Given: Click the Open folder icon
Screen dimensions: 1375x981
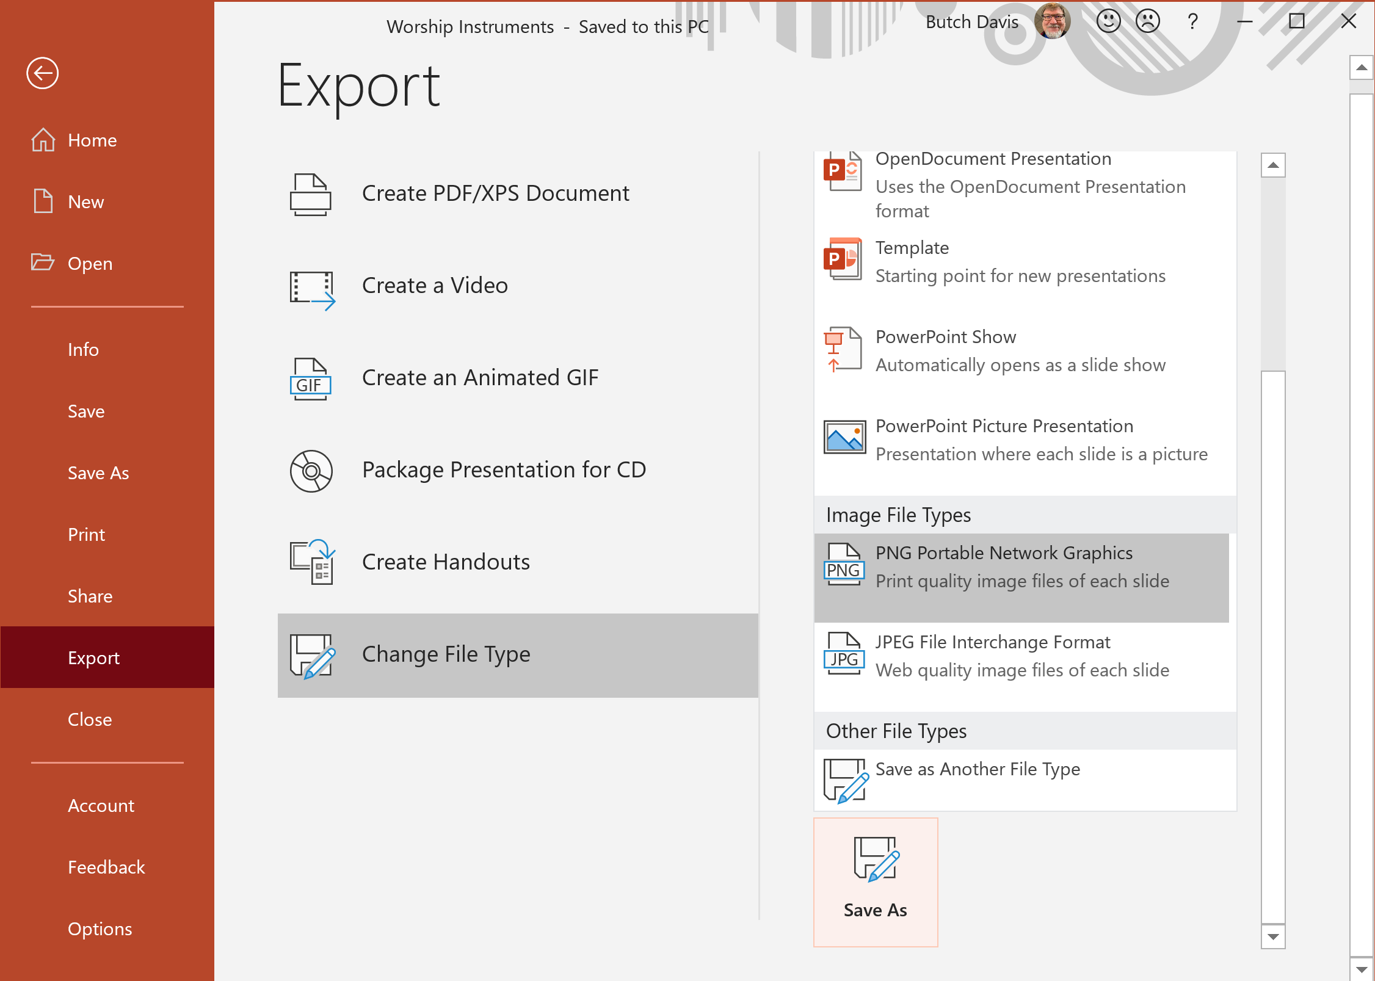Looking at the screenshot, I should pos(43,262).
